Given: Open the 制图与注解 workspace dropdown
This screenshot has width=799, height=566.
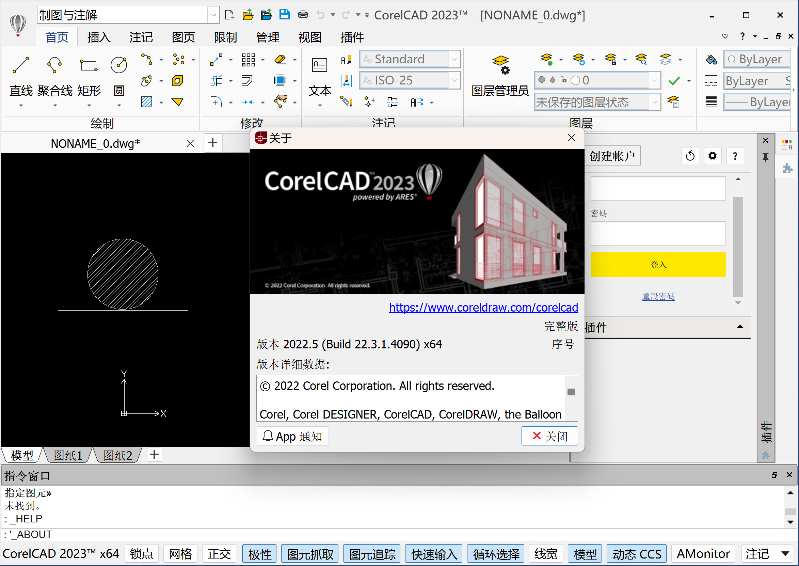Looking at the screenshot, I should coord(213,15).
